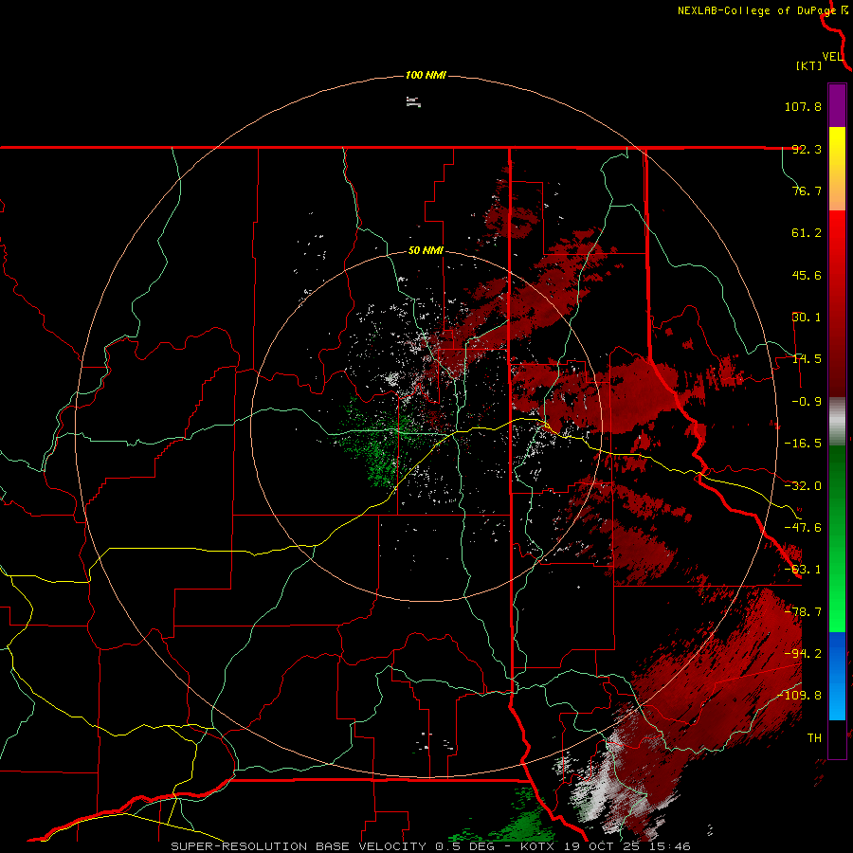Viewport: 853px width, 853px height.
Task: Click the purple segment of velocity color bar
Action: [x=837, y=105]
